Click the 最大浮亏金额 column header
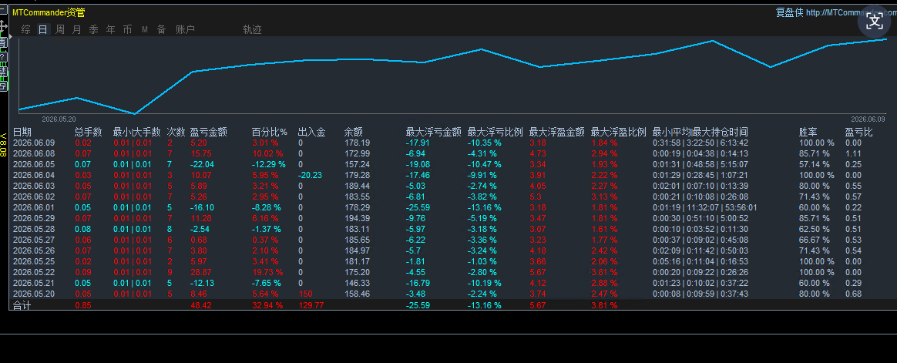Image resolution: width=897 pixels, height=363 pixels. click(434, 133)
